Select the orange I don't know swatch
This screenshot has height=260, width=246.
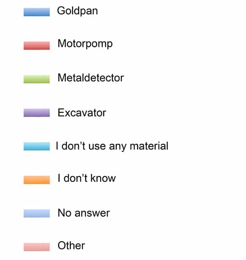click(37, 180)
